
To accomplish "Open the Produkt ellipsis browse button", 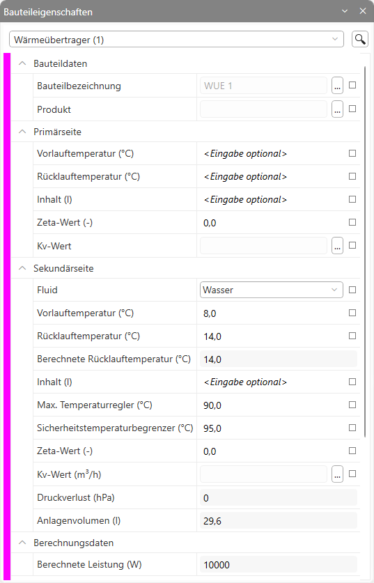I will [x=337, y=109].
